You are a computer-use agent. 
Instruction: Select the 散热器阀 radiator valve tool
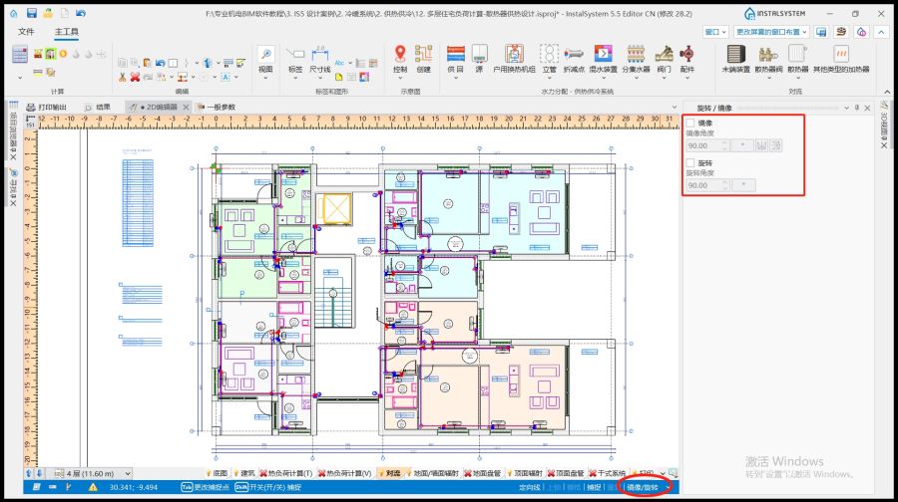click(x=768, y=59)
